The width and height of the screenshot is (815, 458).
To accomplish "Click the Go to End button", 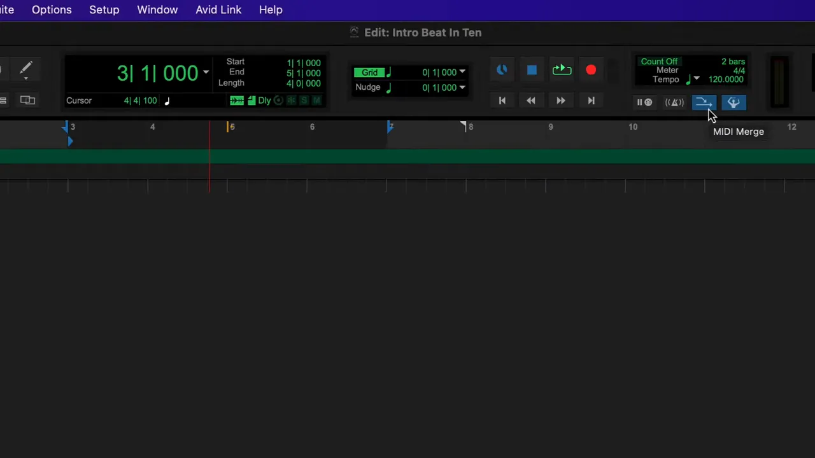I will point(591,101).
